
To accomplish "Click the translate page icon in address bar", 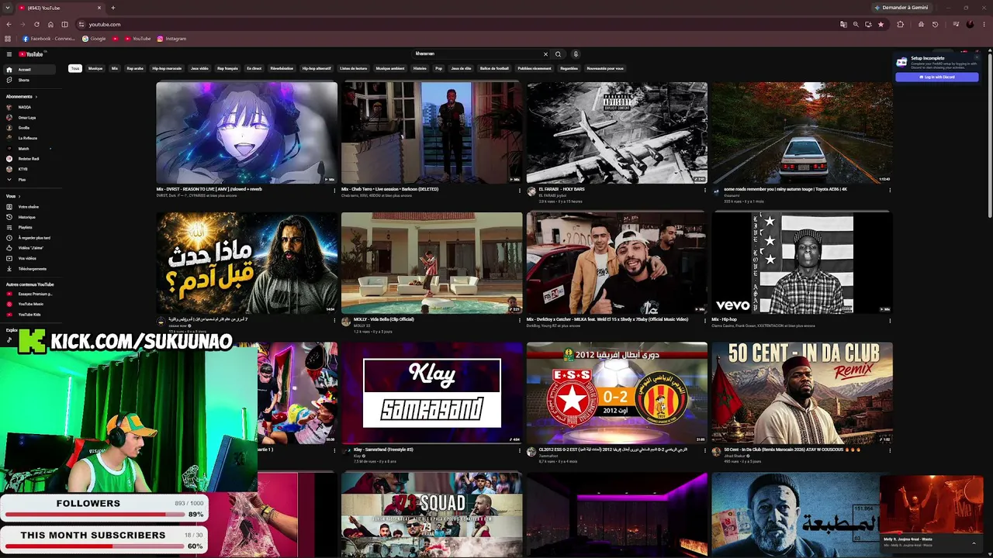I will [x=843, y=24].
